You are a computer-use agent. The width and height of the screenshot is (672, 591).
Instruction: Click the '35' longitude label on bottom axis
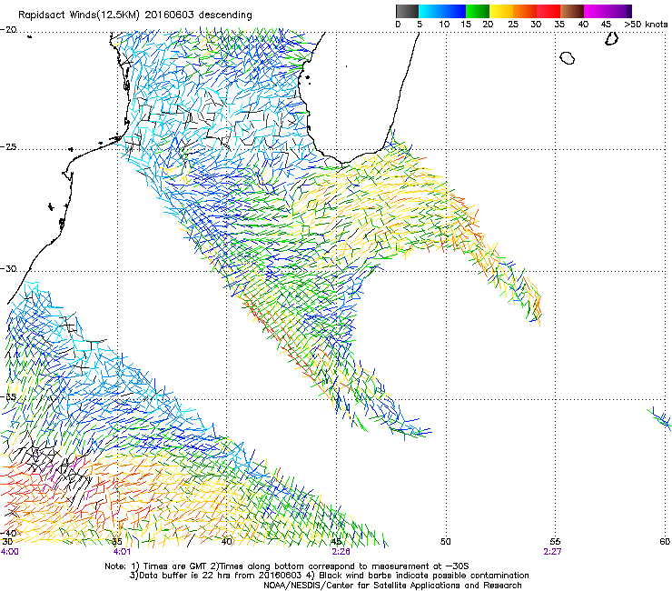click(117, 542)
